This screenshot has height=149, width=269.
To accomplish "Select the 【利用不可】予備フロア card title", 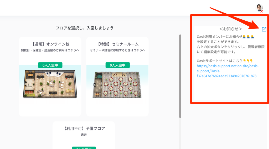I will pyautogui.click(x=84, y=129).
